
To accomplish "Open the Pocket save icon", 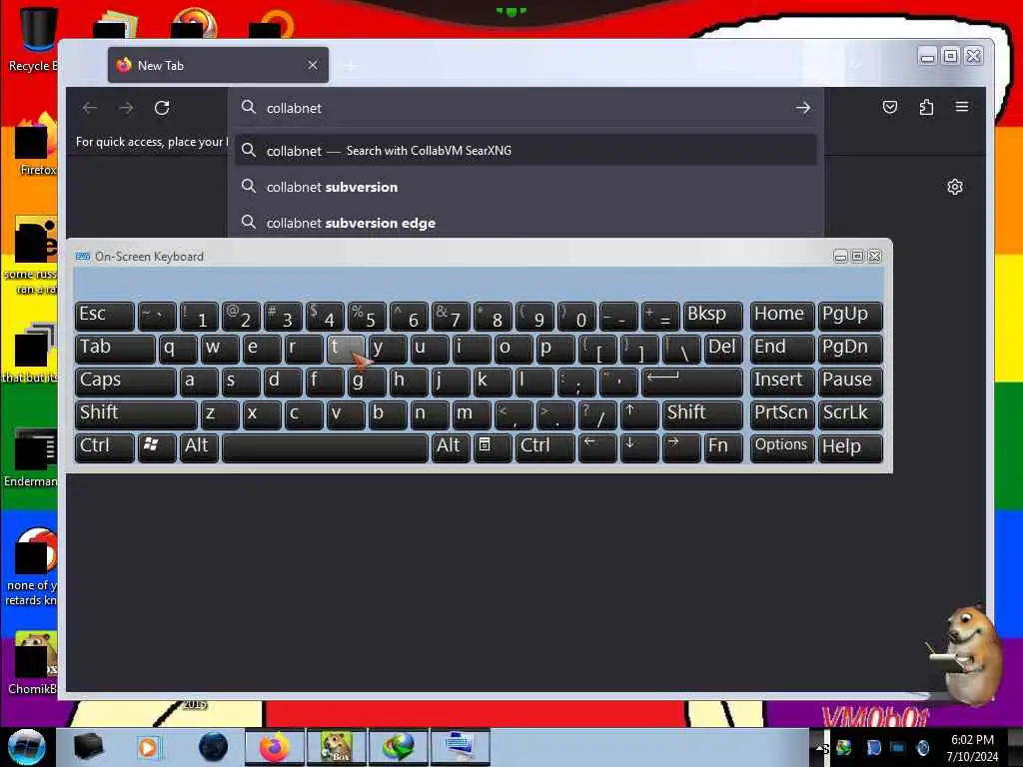I will coord(890,107).
